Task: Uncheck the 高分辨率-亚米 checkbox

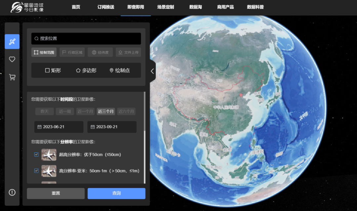Action: click(x=36, y=171)
